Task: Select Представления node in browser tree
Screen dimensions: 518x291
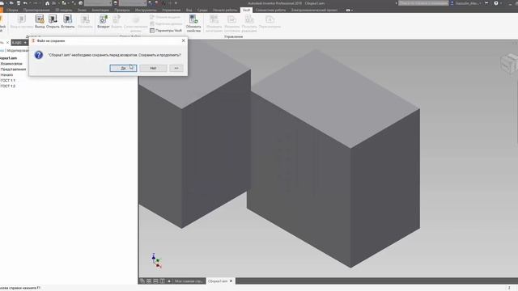Action: click(x=13, y=70)
